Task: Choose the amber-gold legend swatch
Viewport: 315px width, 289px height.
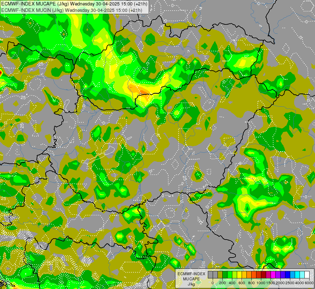Action: (244, 275)
